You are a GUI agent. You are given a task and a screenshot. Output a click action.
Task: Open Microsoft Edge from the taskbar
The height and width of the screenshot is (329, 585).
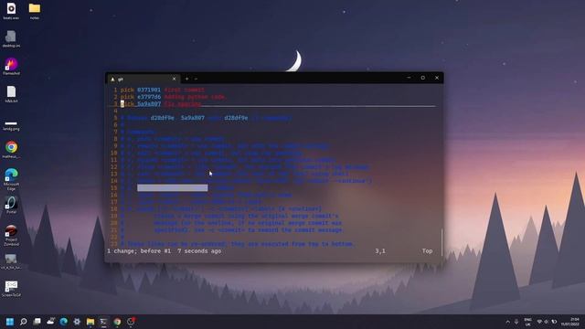click(64, 322)
